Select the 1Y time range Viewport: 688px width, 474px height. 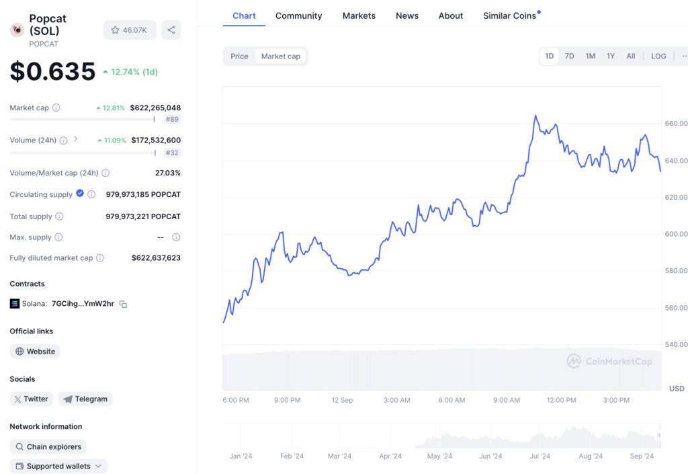pyautogui.click(x=611, y=56)
